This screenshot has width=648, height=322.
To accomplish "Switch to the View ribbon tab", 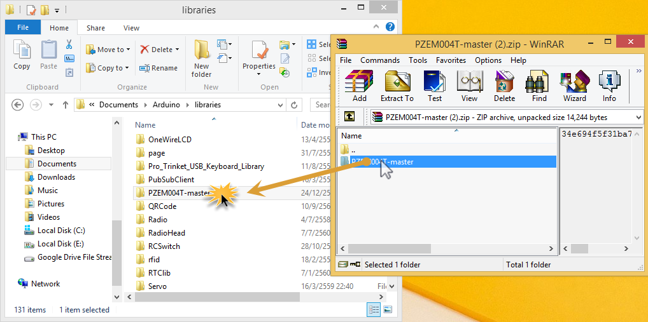I will tap(131, 28).
